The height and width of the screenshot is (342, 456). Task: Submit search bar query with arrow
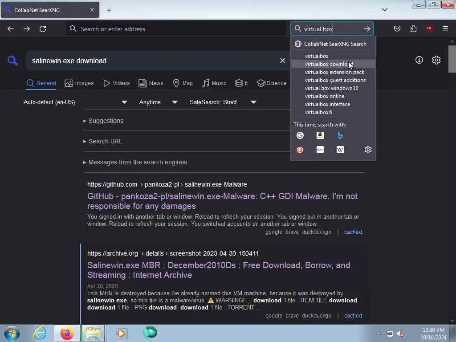pos(367,29)
